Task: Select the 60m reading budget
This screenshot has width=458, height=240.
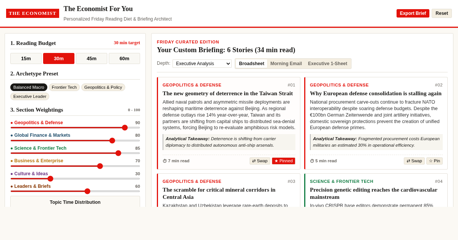Action: click(124, 58)
